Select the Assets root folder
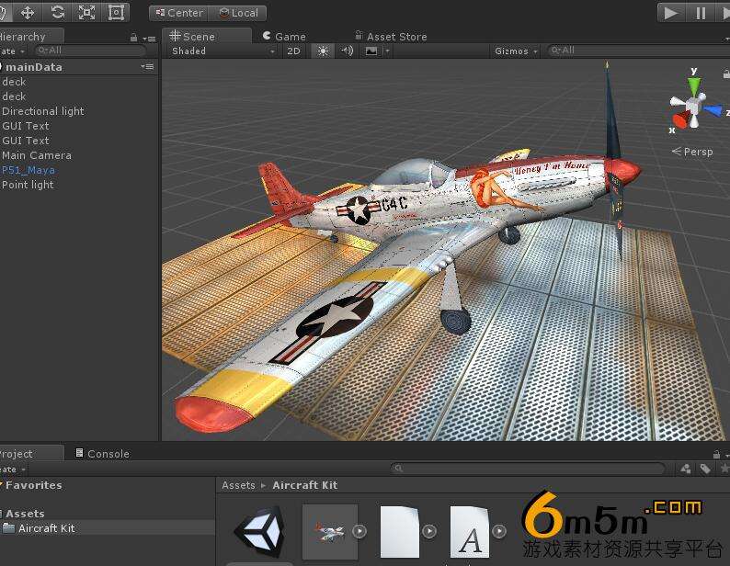Viewport: 730px width, 566px height. click(x=25, y=514)
